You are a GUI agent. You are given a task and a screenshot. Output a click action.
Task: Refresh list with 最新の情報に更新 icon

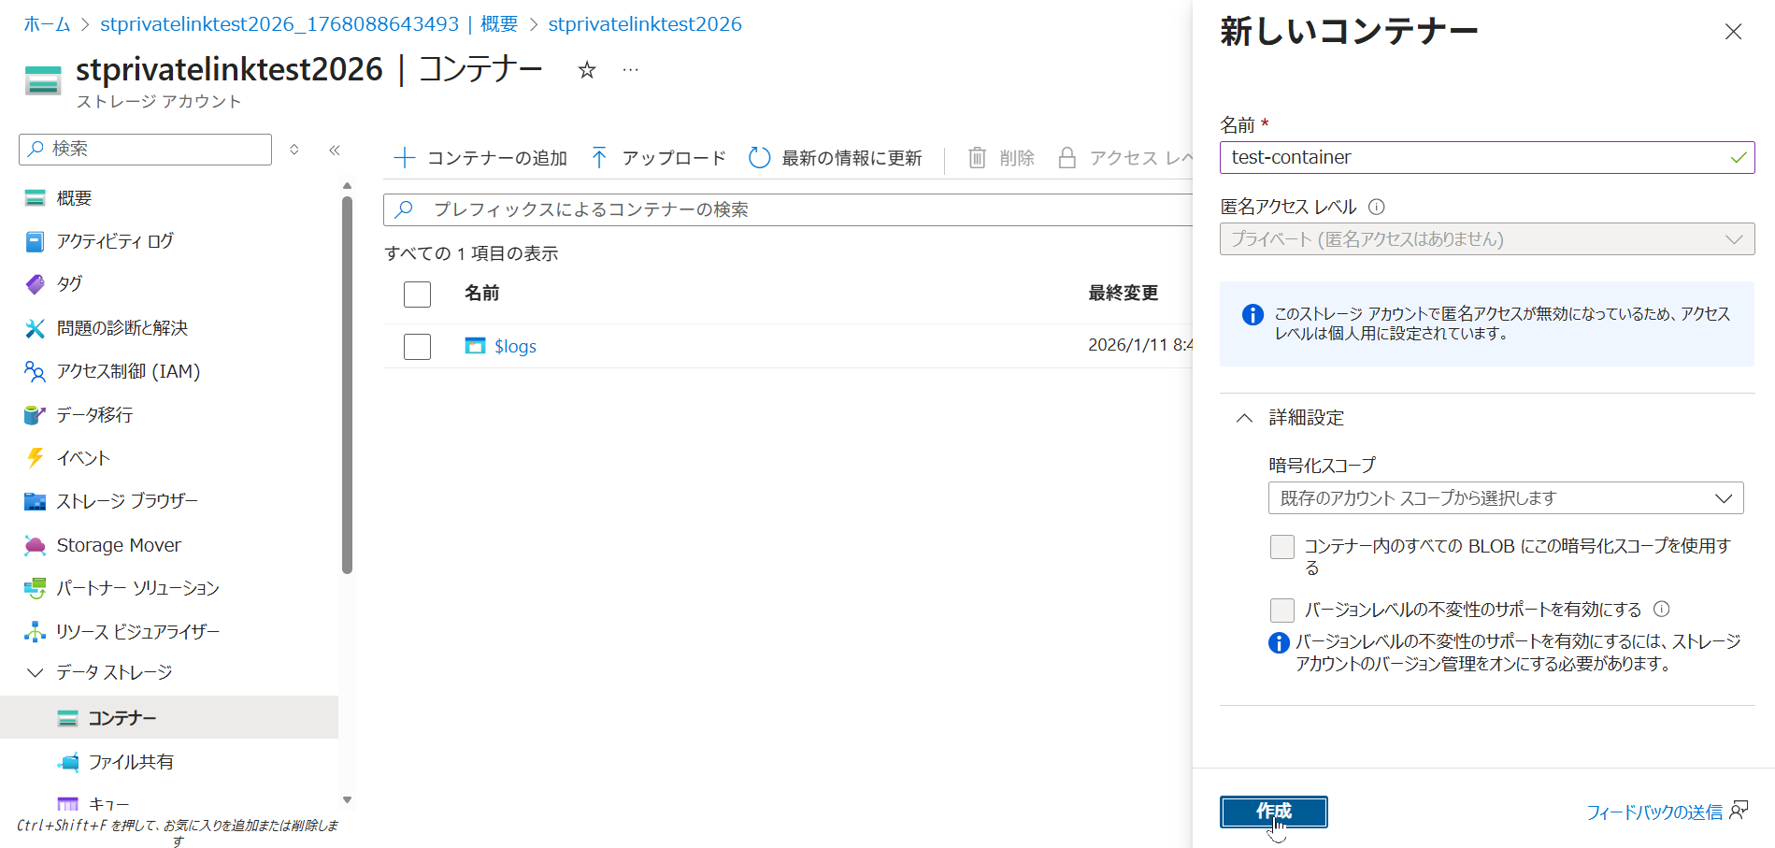759,158
